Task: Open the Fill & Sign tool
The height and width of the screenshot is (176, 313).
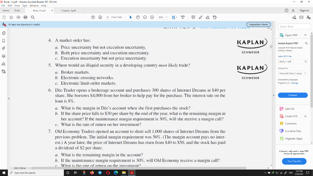Action: click(207, 17)
